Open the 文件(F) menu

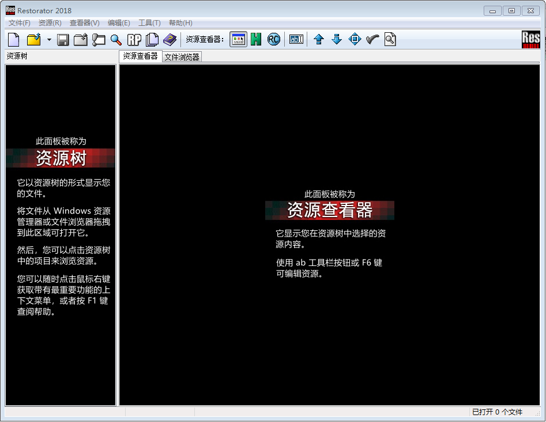pos(20,23)
